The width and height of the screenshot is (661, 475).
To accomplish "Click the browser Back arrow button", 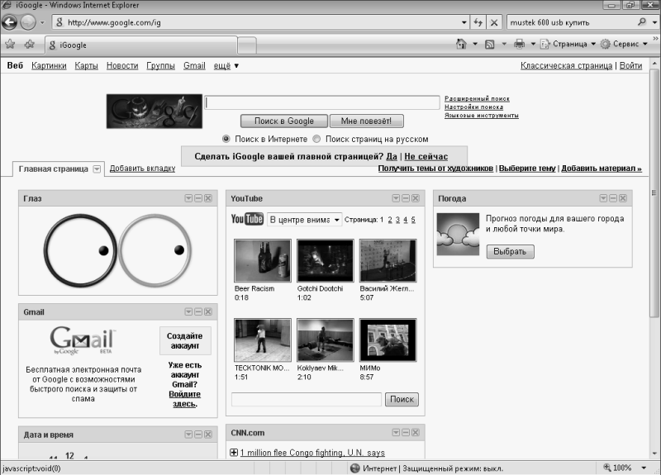I will (9, 22).
